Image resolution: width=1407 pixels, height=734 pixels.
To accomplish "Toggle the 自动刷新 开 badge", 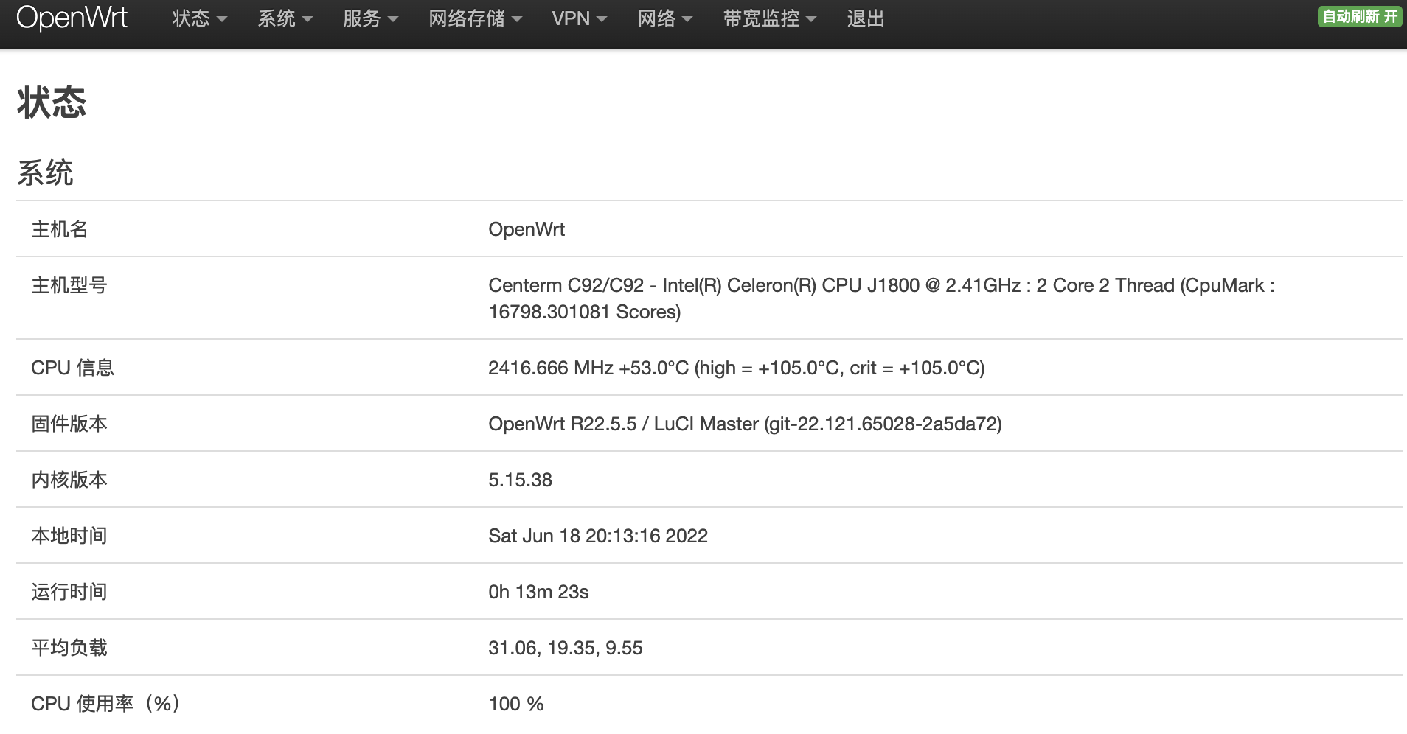I will coord(1359,17).
